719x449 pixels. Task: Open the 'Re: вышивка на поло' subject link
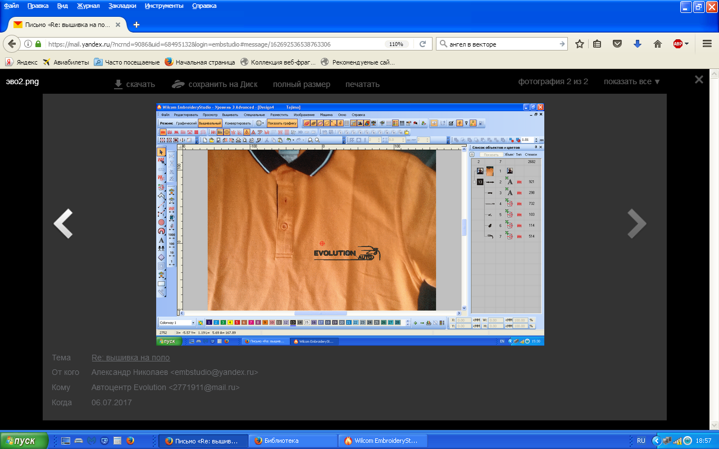tap(130, 358)
